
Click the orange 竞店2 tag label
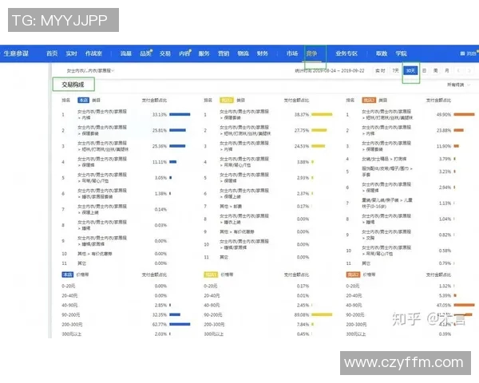[368, 101]
